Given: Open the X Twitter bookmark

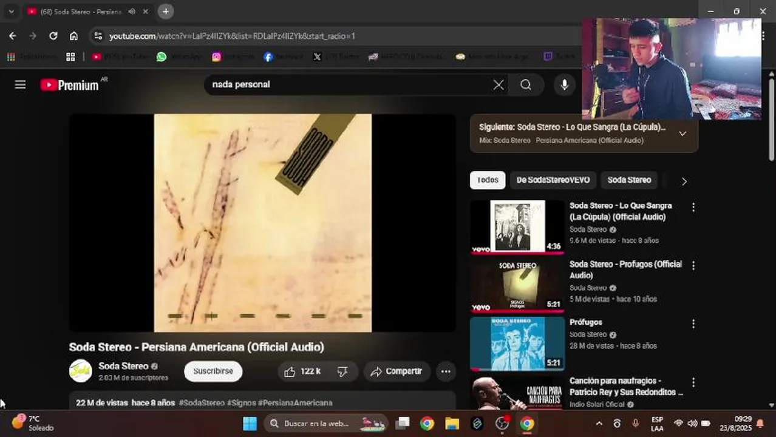Looking at the screenshot, I should coord(336,56).
